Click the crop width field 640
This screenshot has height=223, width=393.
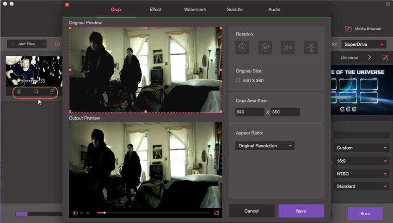250,112
